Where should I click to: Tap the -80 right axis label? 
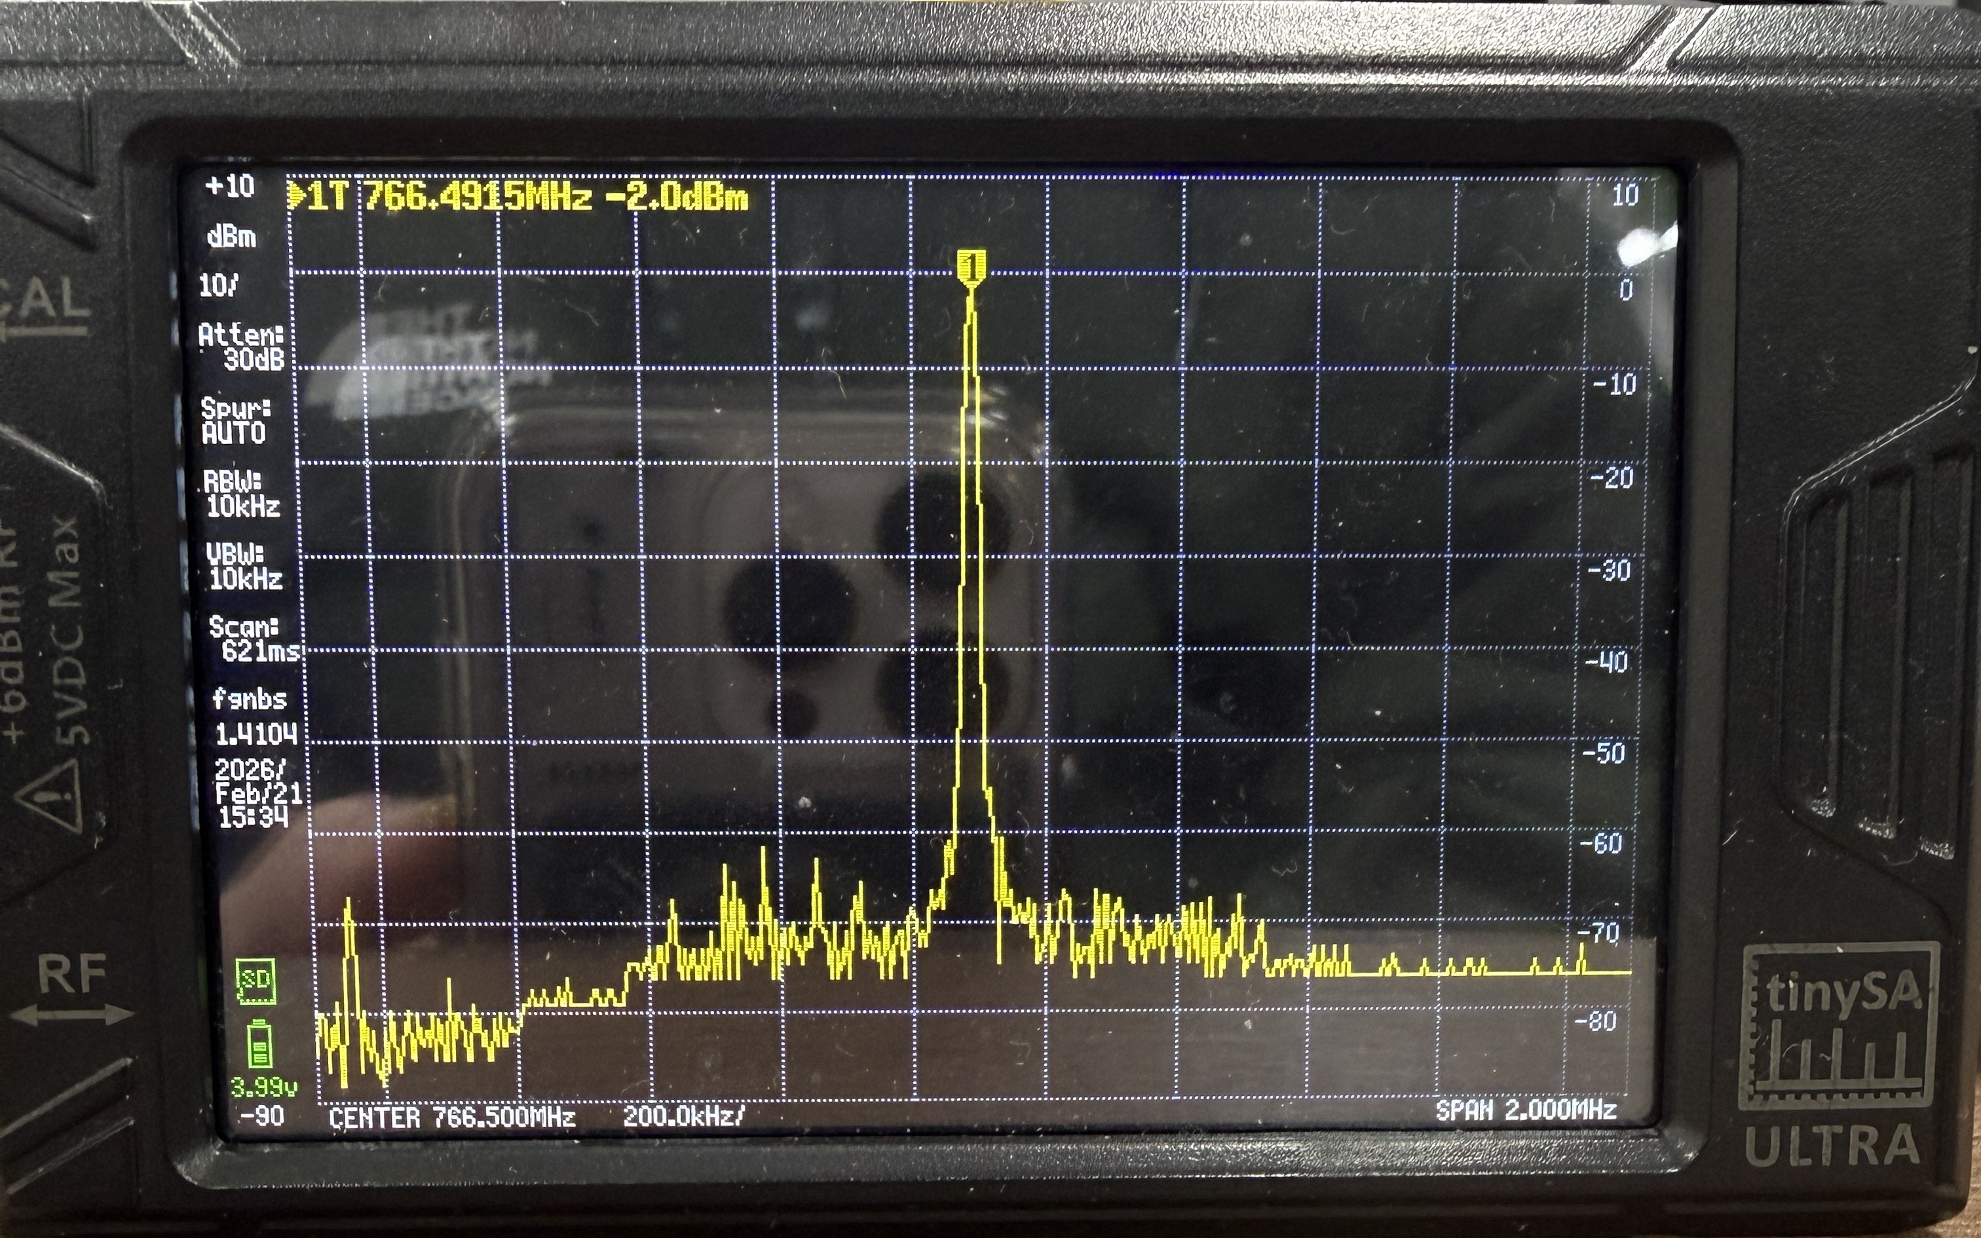coord(1594,1021)
